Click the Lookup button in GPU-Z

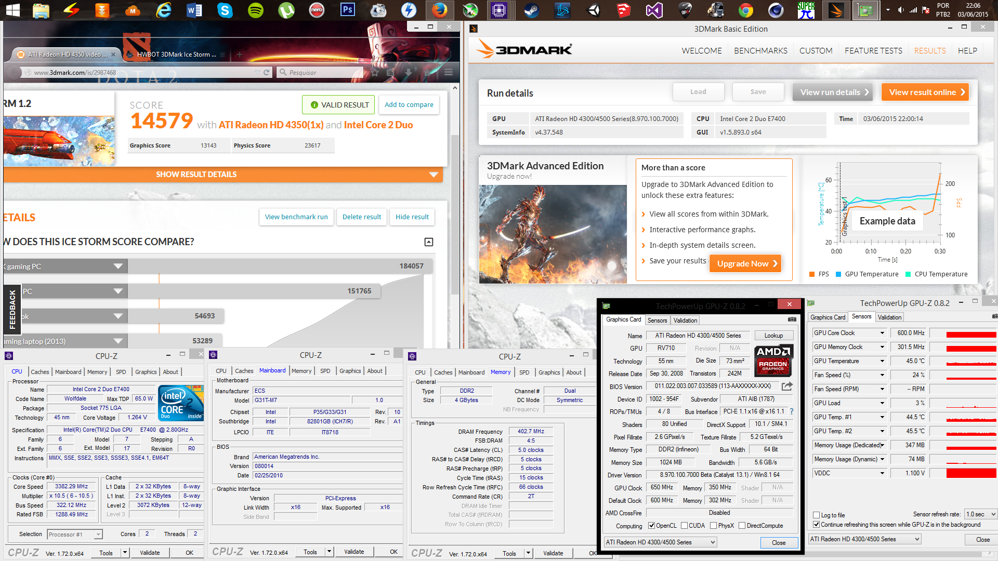(x=773, y=336)
